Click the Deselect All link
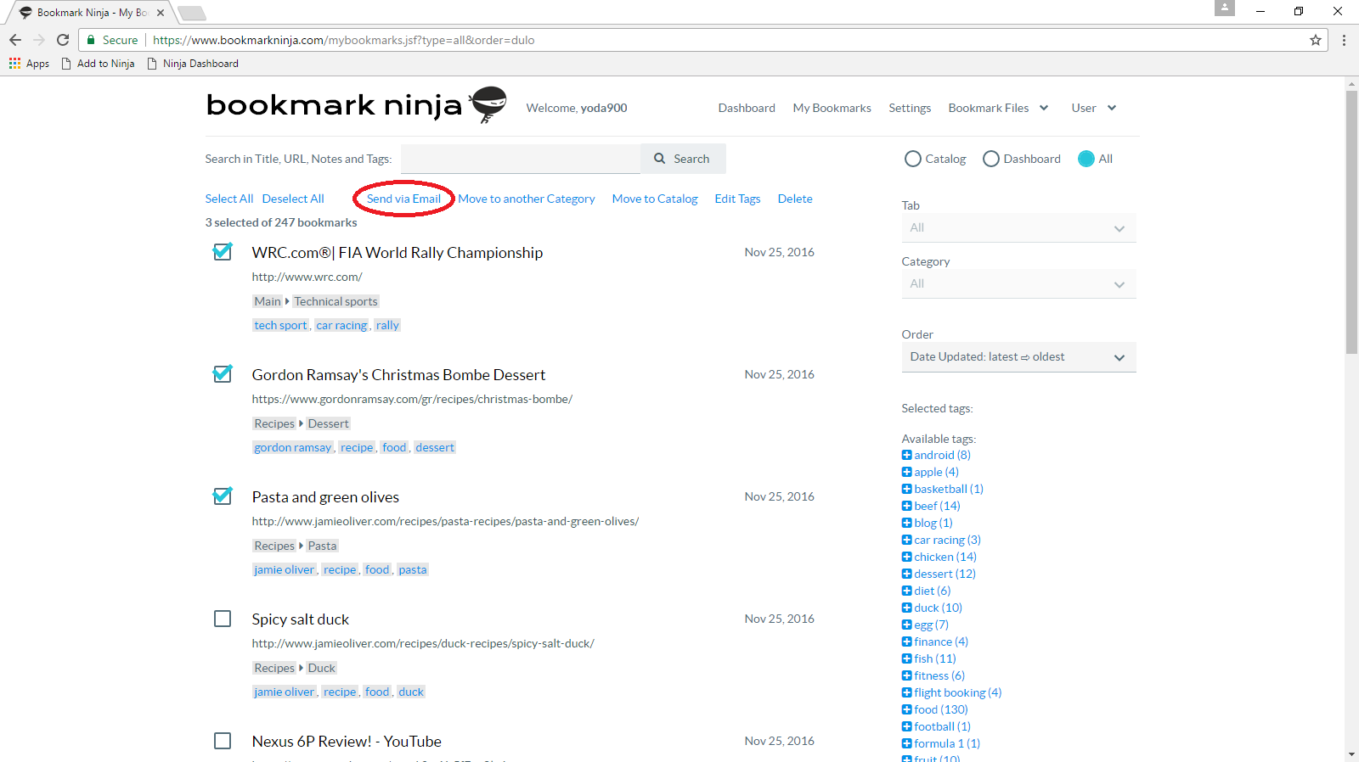Viewport: 1359px width, 762px height. (x=293, y=199)
